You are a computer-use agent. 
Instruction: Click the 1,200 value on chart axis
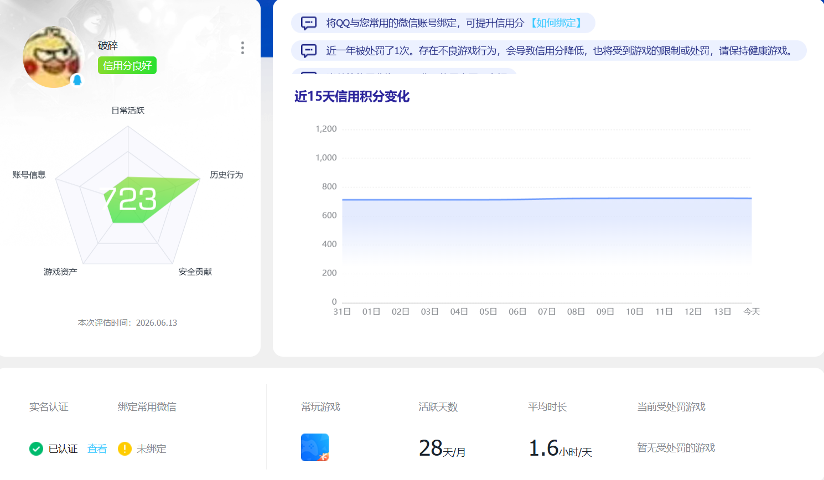326,129
